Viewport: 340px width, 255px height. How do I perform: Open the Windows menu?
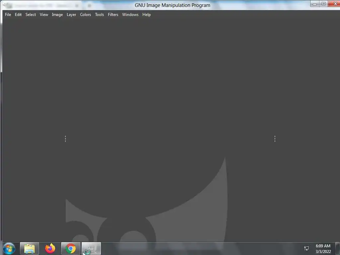[x=130, y=15]
